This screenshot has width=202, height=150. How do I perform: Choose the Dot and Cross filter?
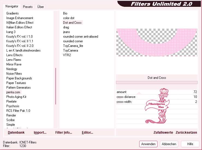pyautogui.click(x=72, y=23)
